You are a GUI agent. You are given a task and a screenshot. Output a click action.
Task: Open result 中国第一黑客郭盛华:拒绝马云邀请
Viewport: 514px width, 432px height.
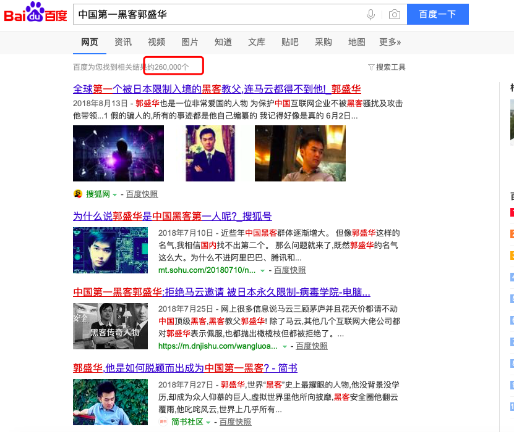[221, 292]
